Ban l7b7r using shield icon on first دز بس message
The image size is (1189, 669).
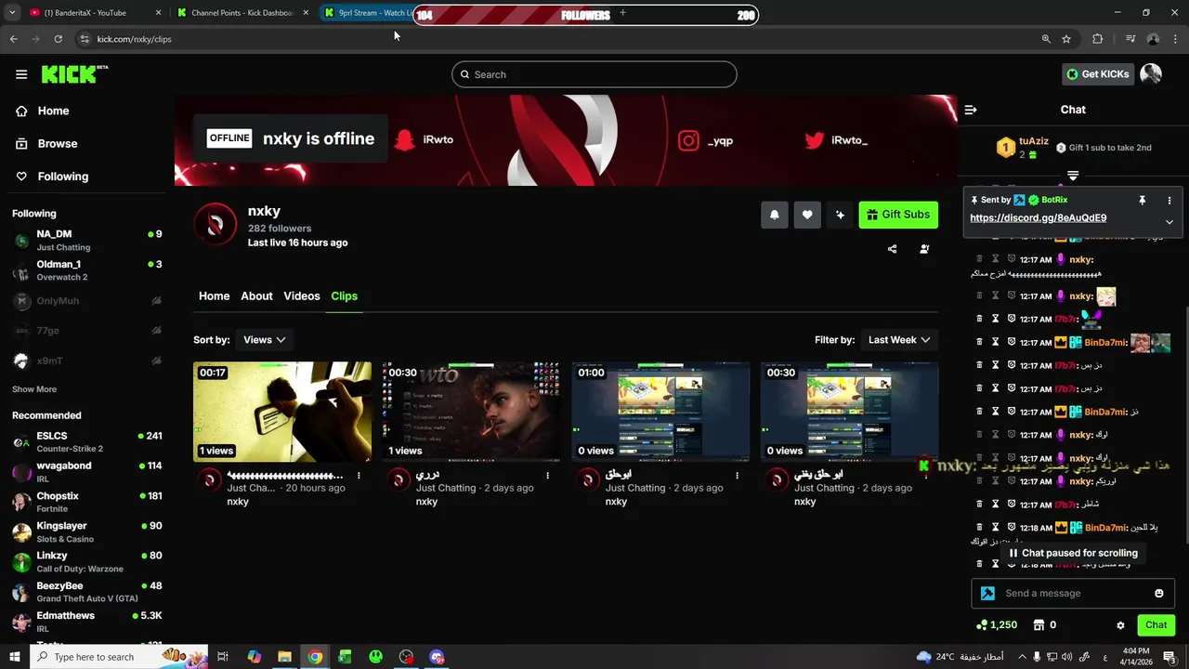click(x=1012, y=366)
